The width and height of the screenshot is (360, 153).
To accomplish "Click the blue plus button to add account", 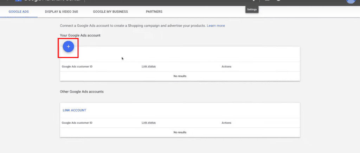I will pyautogui.click(x=68, y=47).
